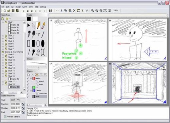The width and height of the screenshot is (170, 123).
Task: Select the Pencil tool
Action: pos(38,26)
